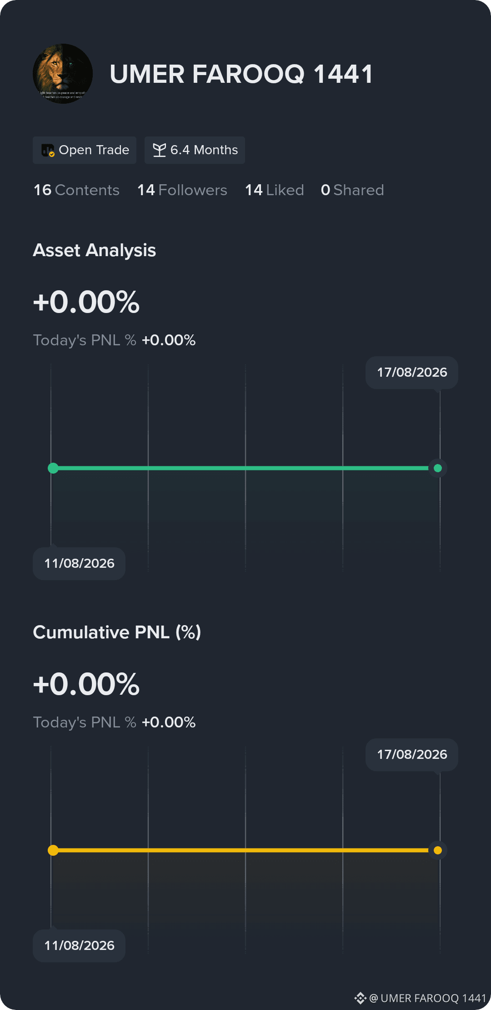
Task: Select the yellow start point on Cumulative chart
Action: pyautogui.click(x=53, y=850)
